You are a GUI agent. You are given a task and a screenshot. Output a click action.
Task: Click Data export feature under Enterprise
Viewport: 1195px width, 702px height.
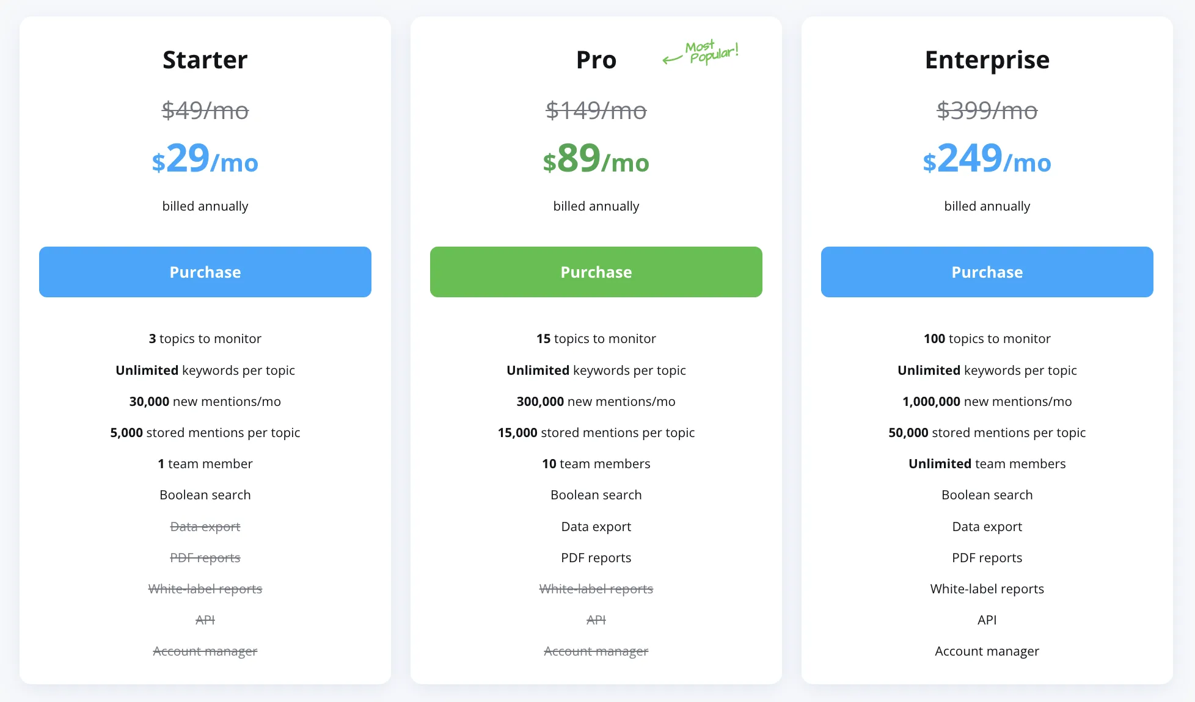tap(987, 526)
